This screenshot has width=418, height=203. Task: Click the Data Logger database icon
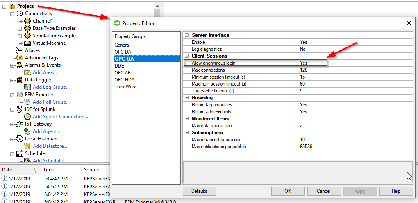tap(20, 80)
